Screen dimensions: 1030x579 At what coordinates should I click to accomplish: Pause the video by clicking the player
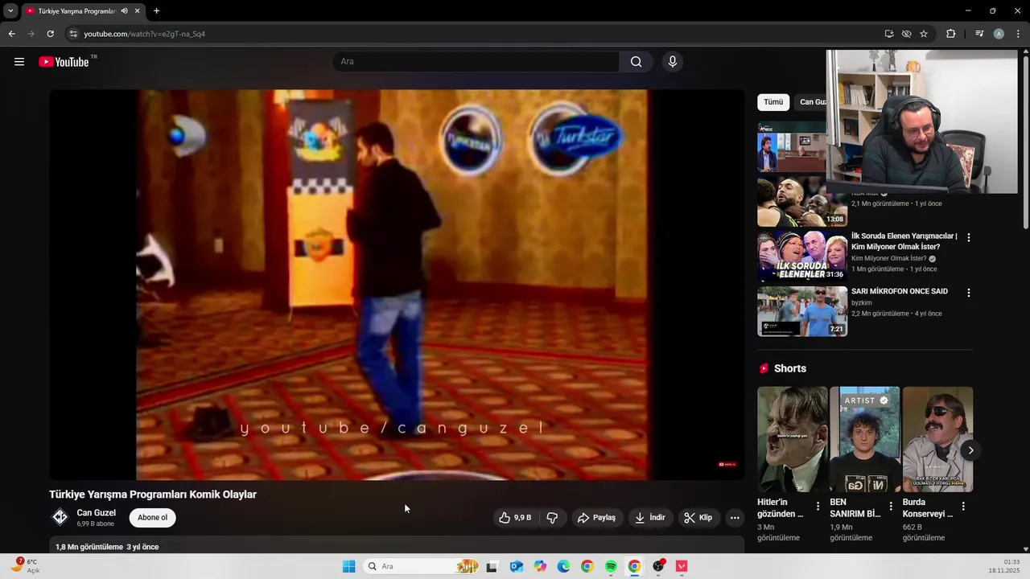[x=397, y=285]
